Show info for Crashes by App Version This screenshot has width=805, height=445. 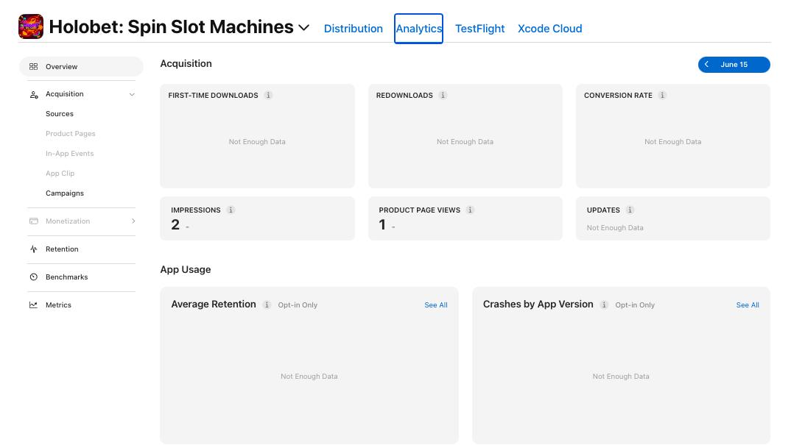[604, 305]
